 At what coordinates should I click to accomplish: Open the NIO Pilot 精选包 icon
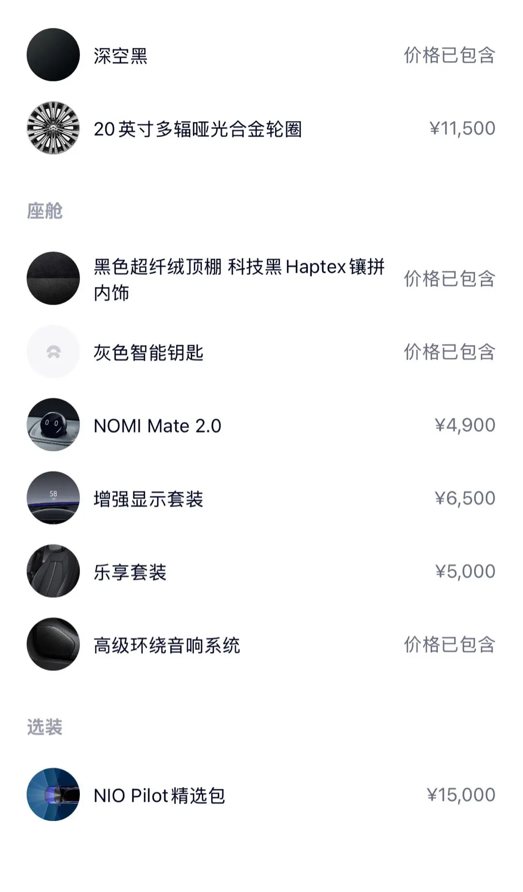pyautogui.click(x=53, y=794)
